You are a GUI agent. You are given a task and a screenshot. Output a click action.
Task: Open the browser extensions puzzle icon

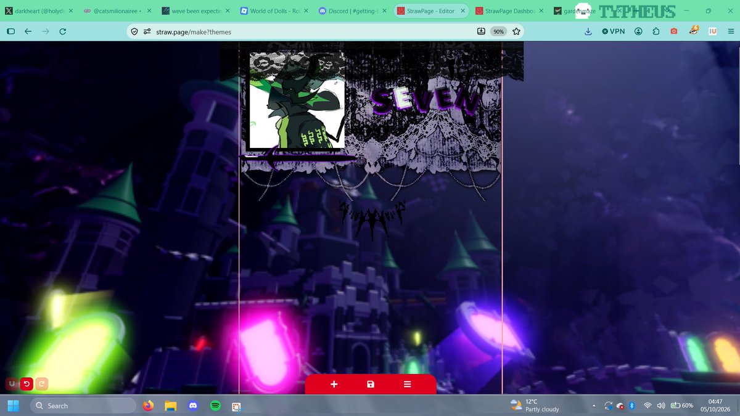[x=656, y=31]
